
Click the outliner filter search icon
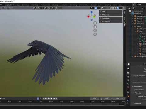pos(143,8)
